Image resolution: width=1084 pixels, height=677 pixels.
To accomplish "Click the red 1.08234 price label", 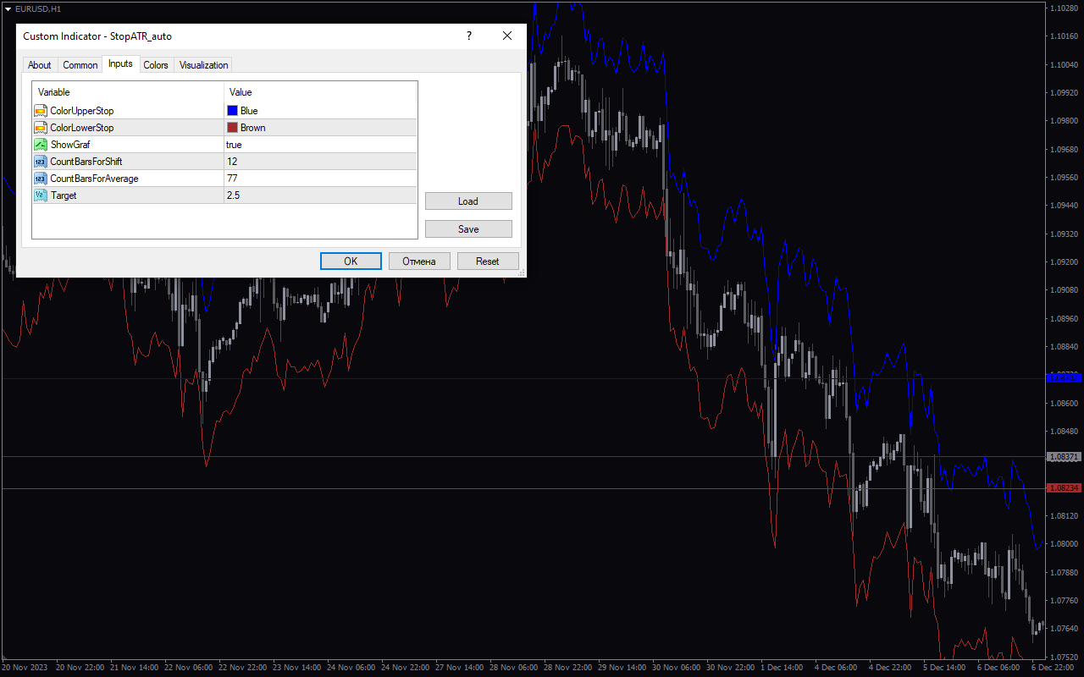I will point(1065,488).
